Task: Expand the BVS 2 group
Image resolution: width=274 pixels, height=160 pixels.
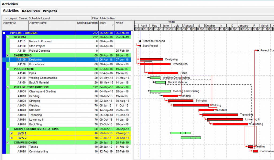Action: 11,138
